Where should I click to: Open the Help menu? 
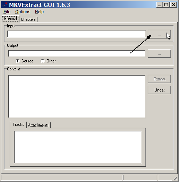[39, 12]
